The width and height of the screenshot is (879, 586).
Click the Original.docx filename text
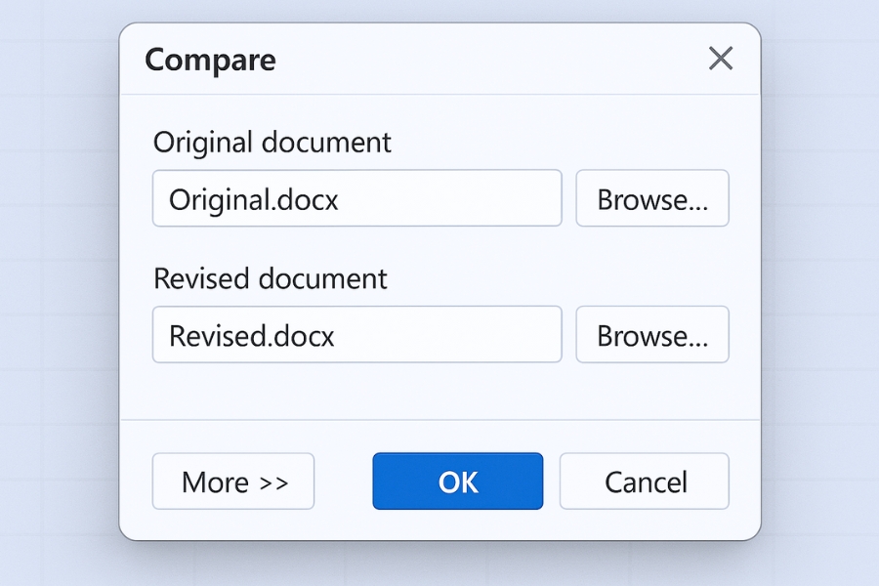pos(254,200)
